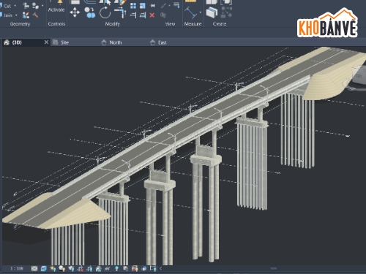Expand the Measure tool dropdown arrow
Viewport: 366px width, 274px height.
point(201,12)
